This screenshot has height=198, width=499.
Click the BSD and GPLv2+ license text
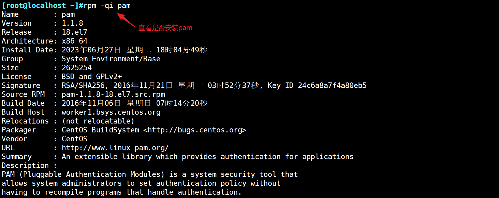tap(92, 77)
